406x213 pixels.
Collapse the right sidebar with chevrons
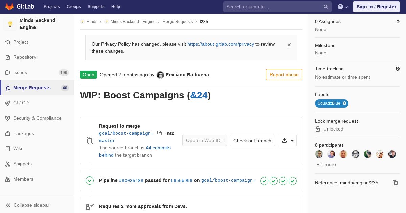[x=398, y=21]
